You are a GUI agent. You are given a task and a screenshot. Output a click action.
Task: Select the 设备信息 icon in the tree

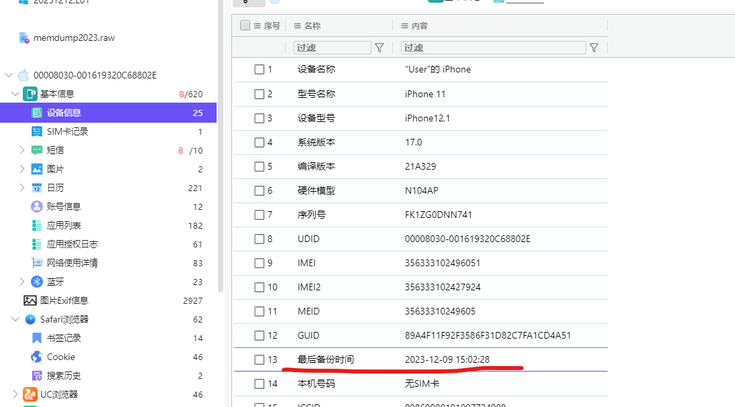[x=37, y=113]
